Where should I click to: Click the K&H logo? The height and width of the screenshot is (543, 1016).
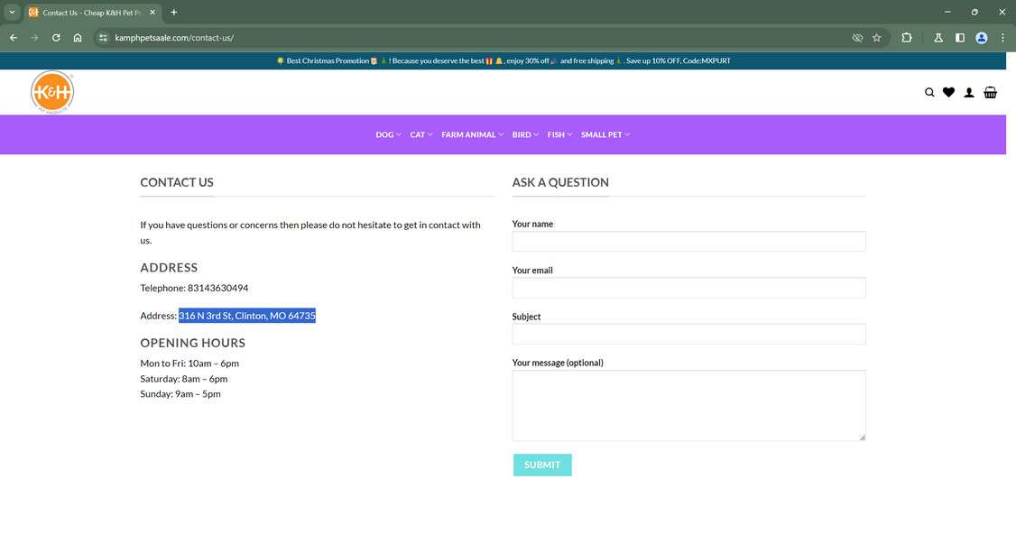coord(51,91)
